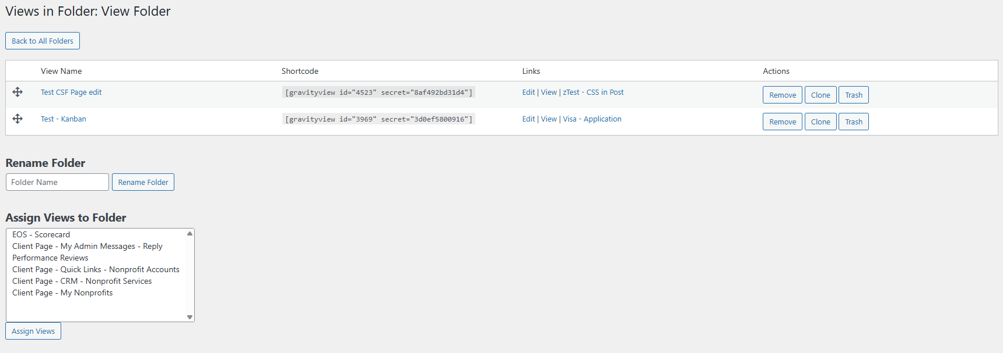Image resolution: width=1003 pixels, height=353 pixels.
Task: Choose Client Page - My Nonprofits option
Action: coord(62,293)
